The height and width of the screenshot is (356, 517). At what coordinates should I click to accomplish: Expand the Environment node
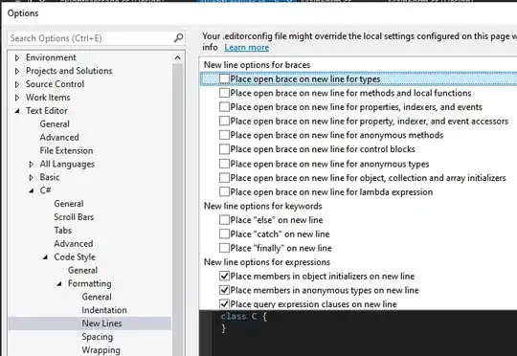pyautogui.click(x=17, y=57)
